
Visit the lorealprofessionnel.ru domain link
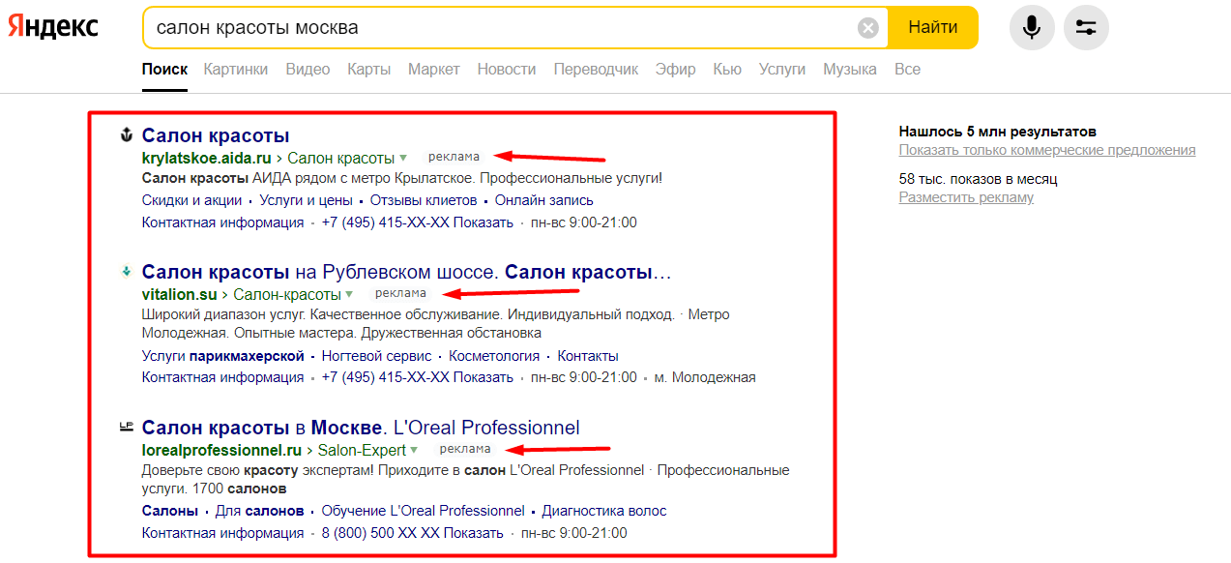(222, 450)
